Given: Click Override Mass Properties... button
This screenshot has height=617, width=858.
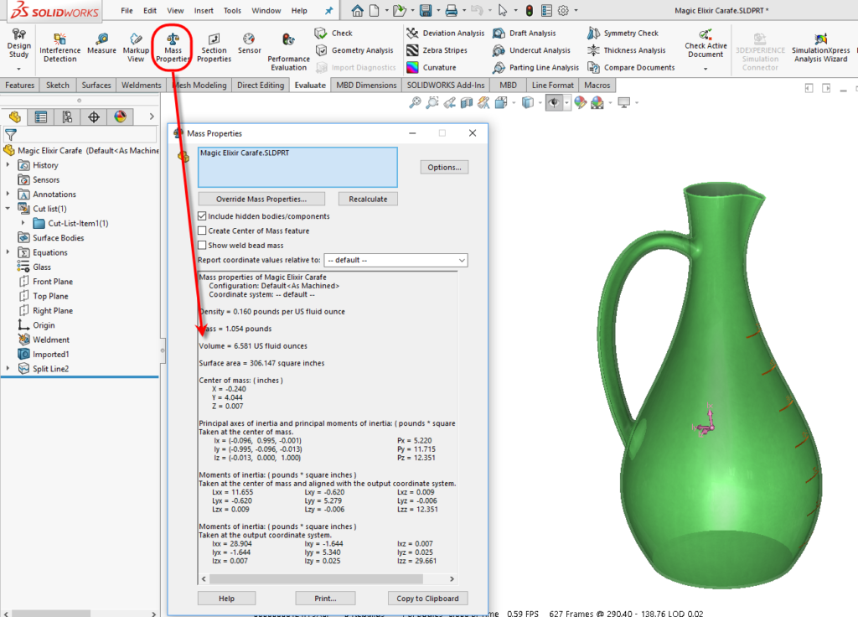Looking at the screenshot, I should (x=261, y=200).
